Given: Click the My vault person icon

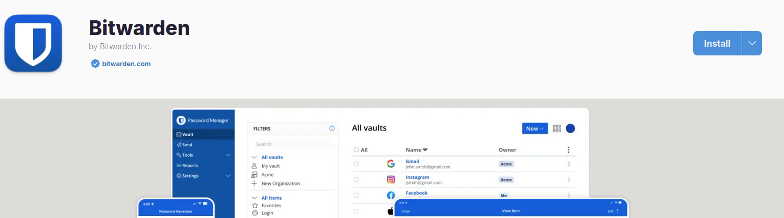Looking at the screenshot, I should coord(254,166).
